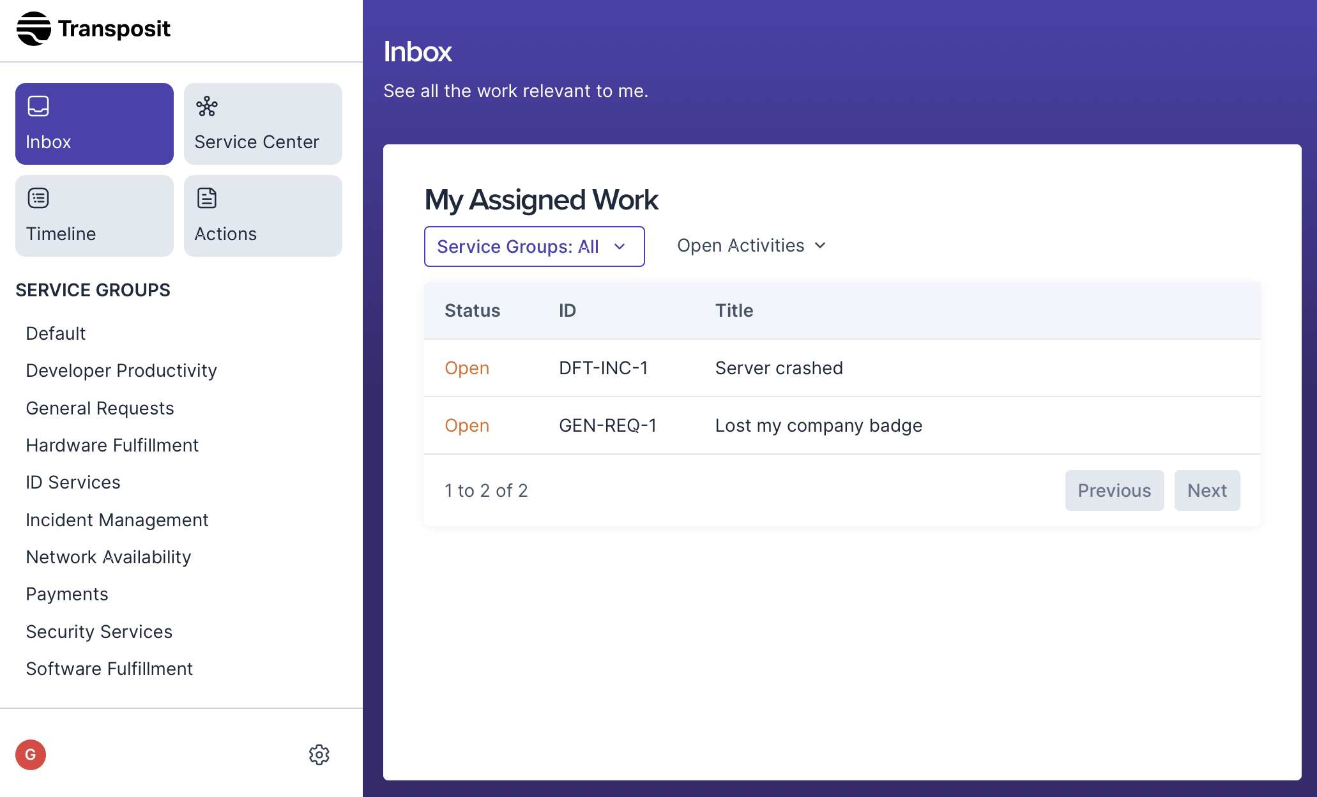Image resolution: width=1317 pixels, height=797 pixels.
Task: Sort by the Status column header
Action: pos(472,310)
